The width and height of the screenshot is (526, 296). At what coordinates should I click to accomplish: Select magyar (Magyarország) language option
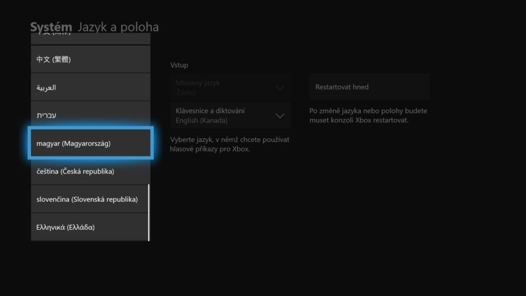click(x=91, y=143)
